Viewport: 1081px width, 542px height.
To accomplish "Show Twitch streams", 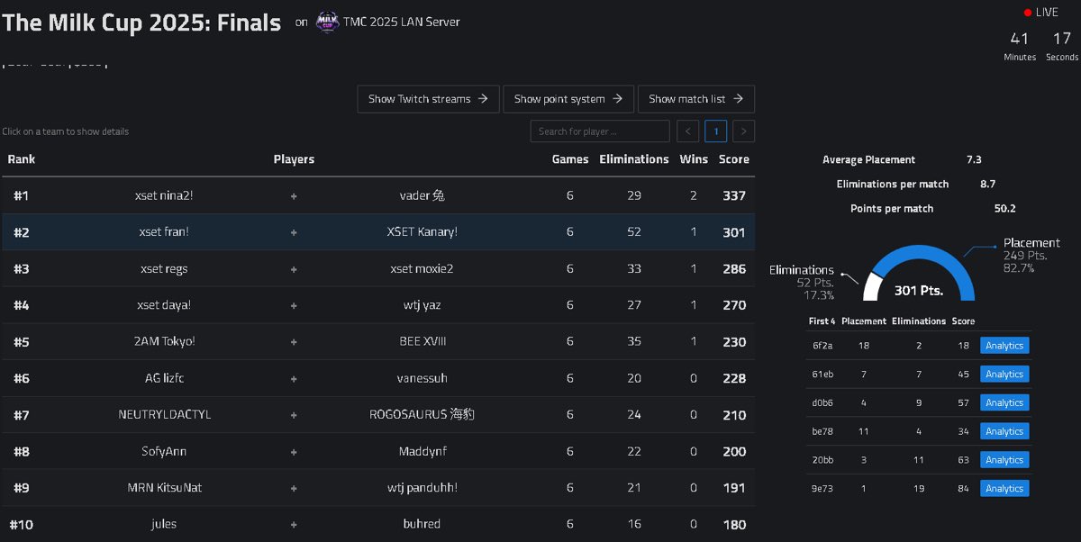I will (428, 99).
